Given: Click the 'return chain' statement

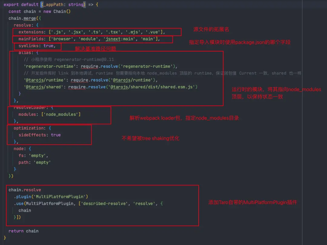Looking at the screenshot, I should pos(23,231).
